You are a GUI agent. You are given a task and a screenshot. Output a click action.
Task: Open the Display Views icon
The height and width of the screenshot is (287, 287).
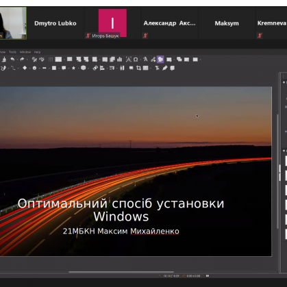click(58, 60)
